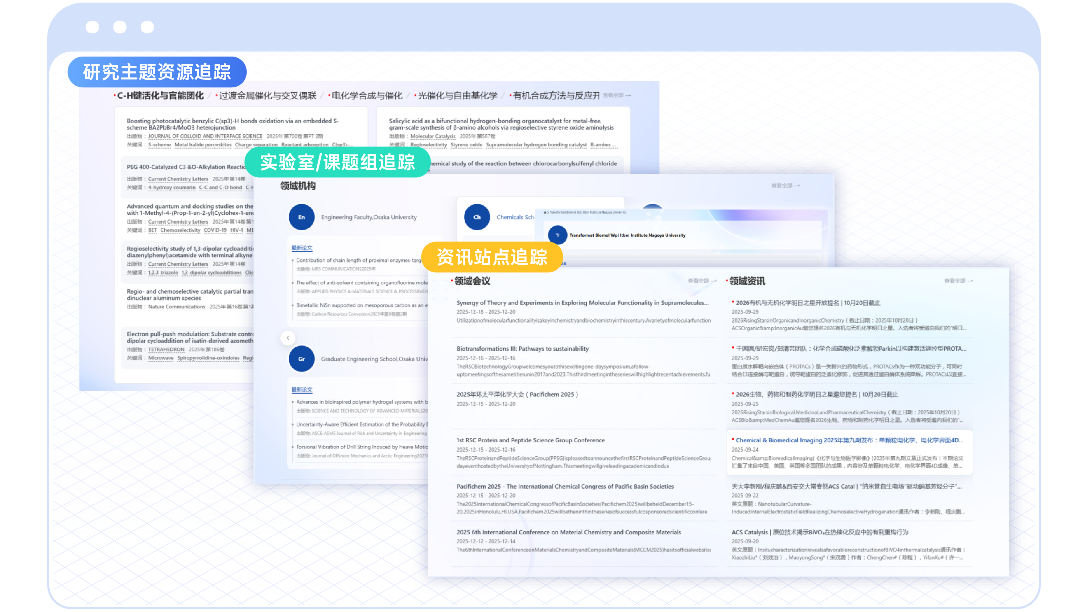Image resolution: width=1088 pixels, height=612 pixels.
Task: Click the Ch avatar for Chemicals School
Action: (477, 217)
